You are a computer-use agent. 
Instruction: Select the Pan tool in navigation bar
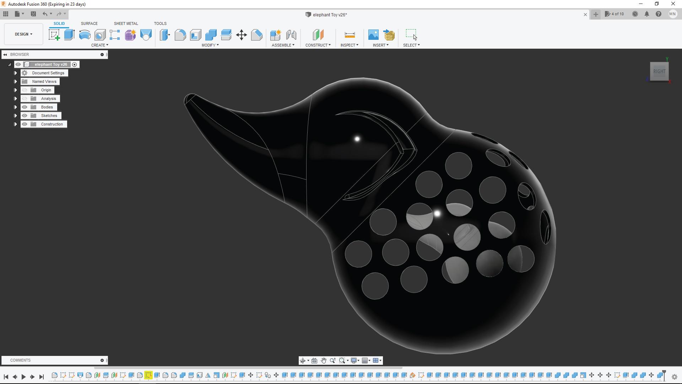[324, 360]
